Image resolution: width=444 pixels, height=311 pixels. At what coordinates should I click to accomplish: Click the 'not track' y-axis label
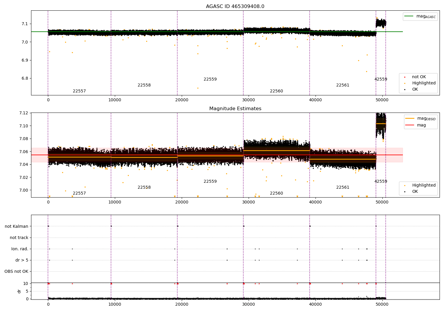[x=19, y=238]
